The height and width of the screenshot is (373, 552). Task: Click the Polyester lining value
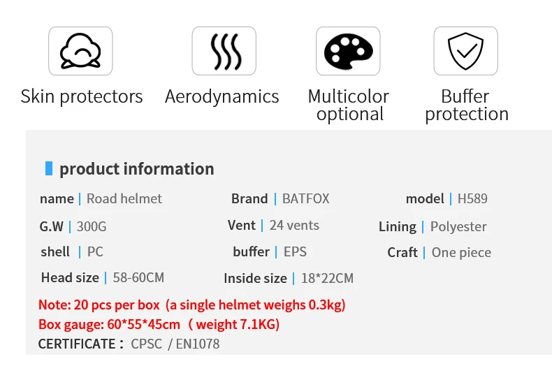[458, 226]
